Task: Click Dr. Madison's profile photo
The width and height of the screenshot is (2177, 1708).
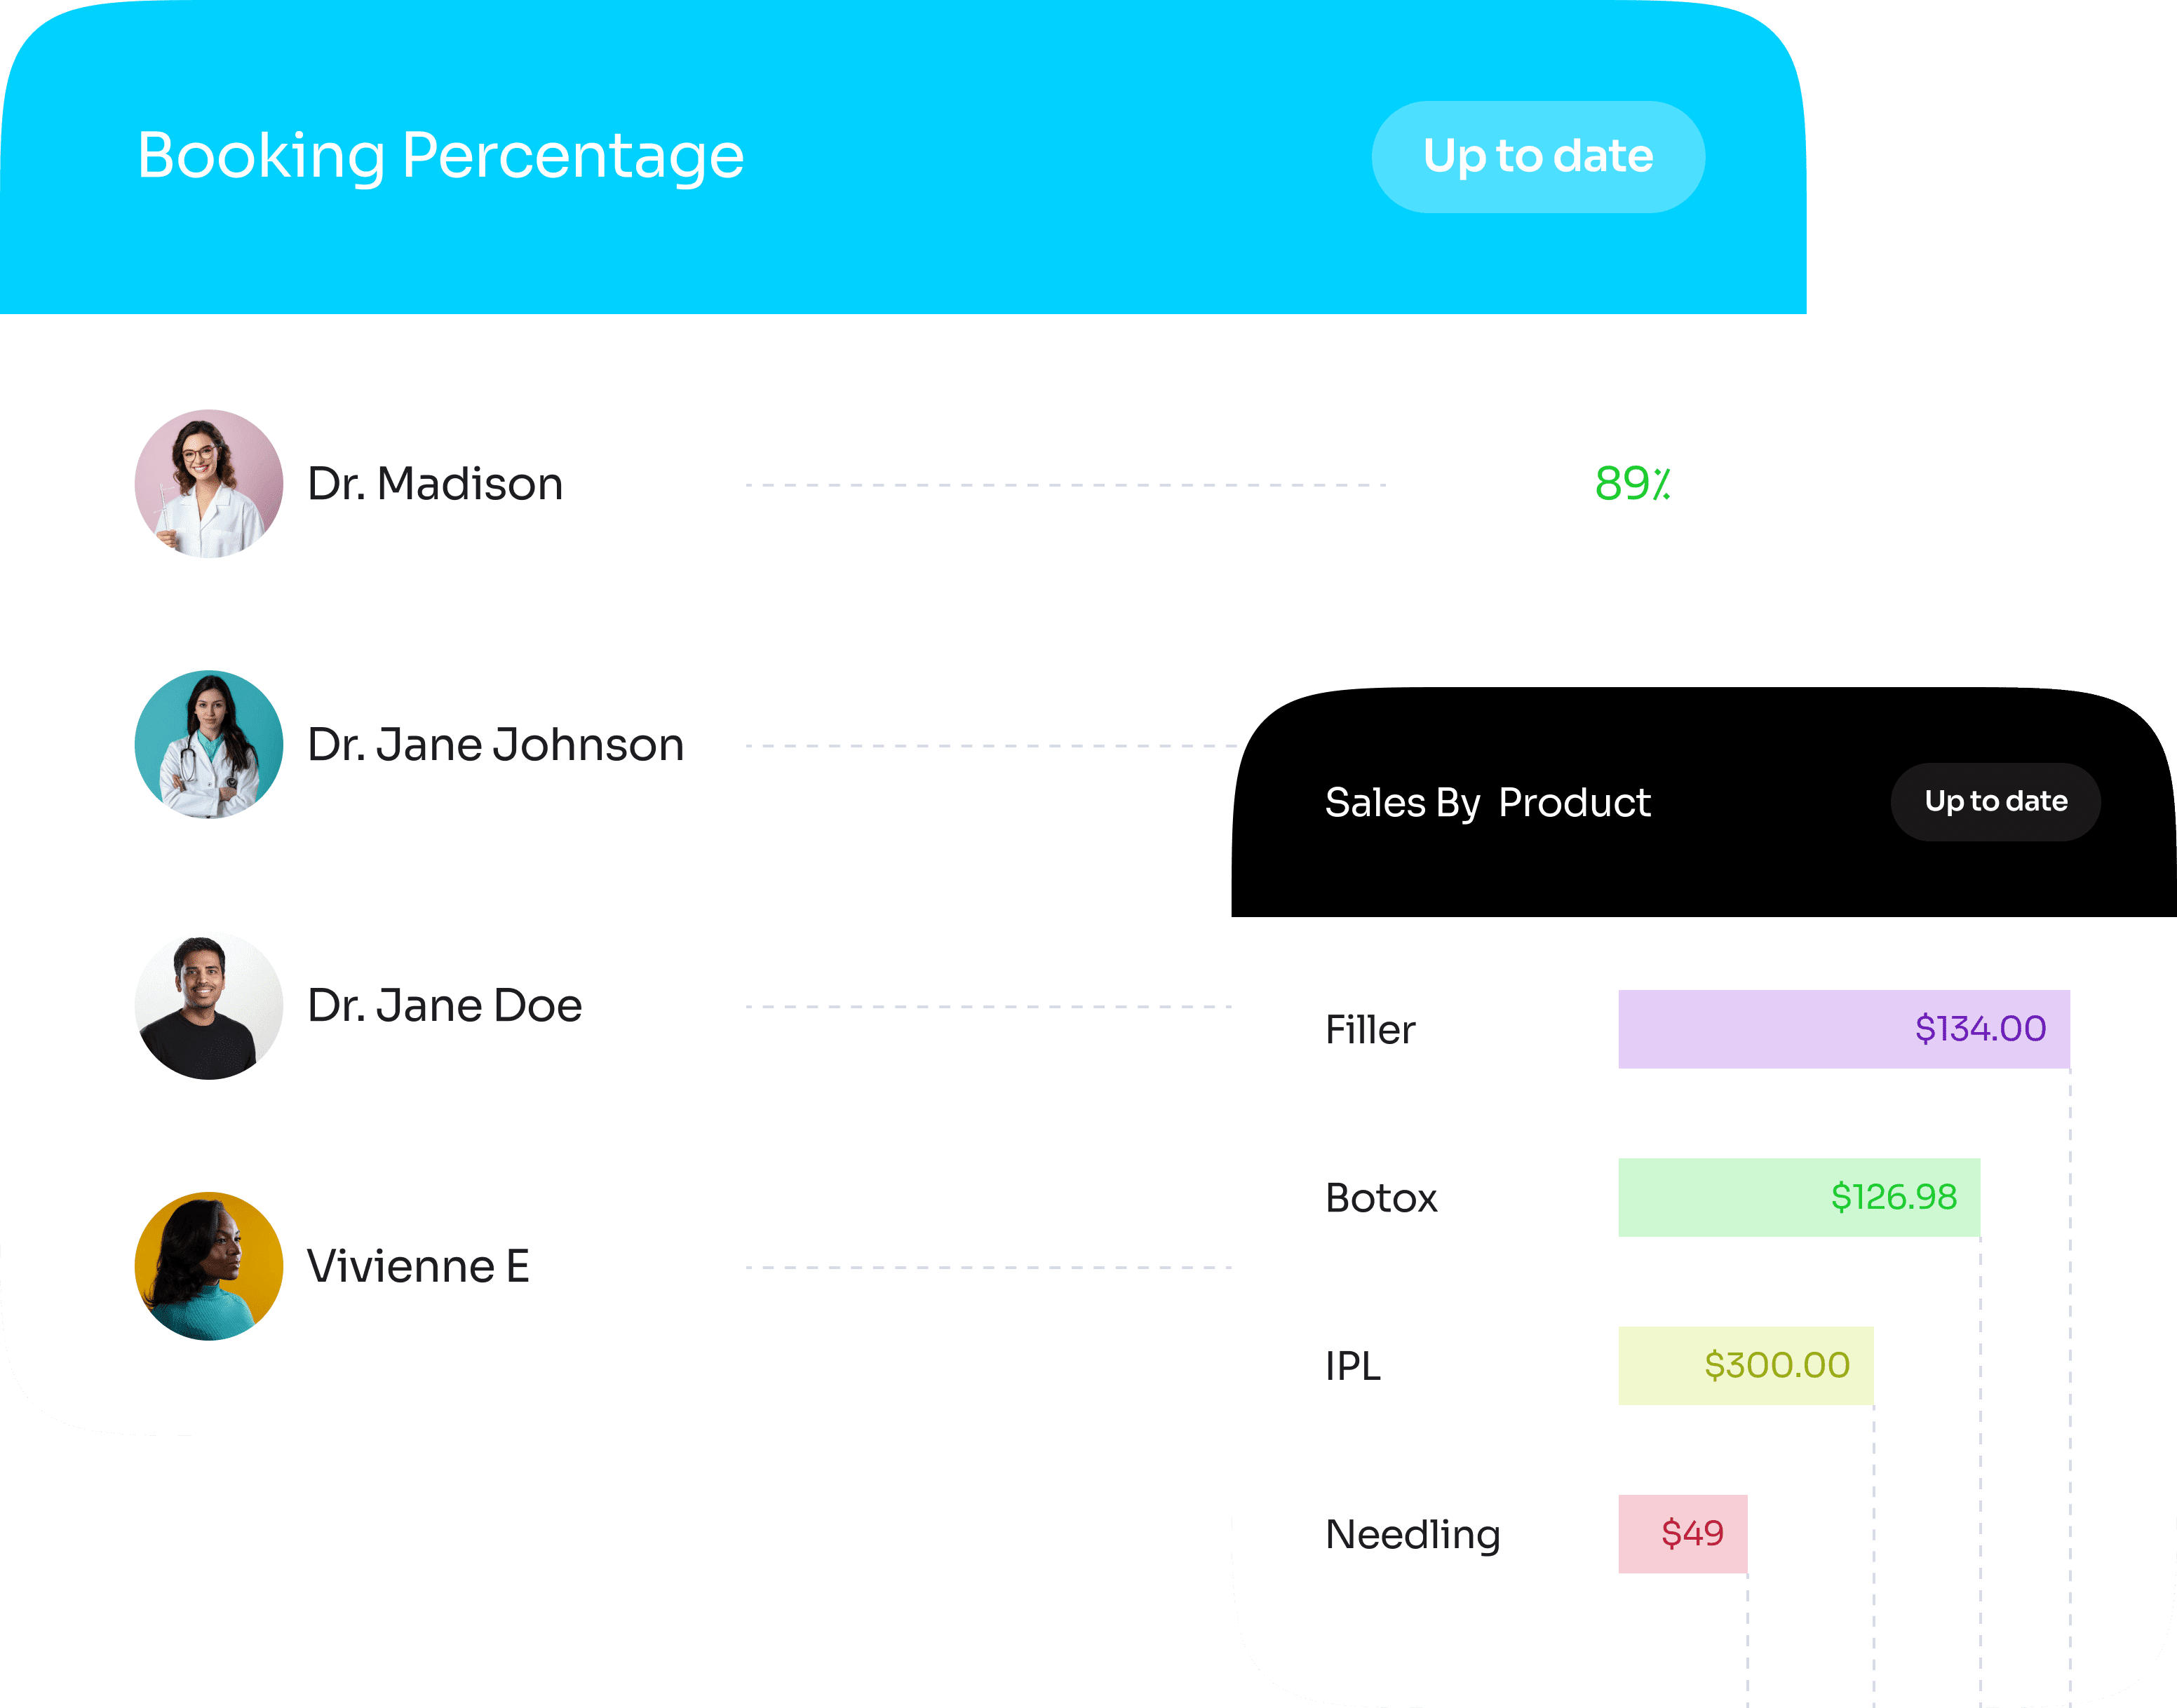Action: pos(209,484)
